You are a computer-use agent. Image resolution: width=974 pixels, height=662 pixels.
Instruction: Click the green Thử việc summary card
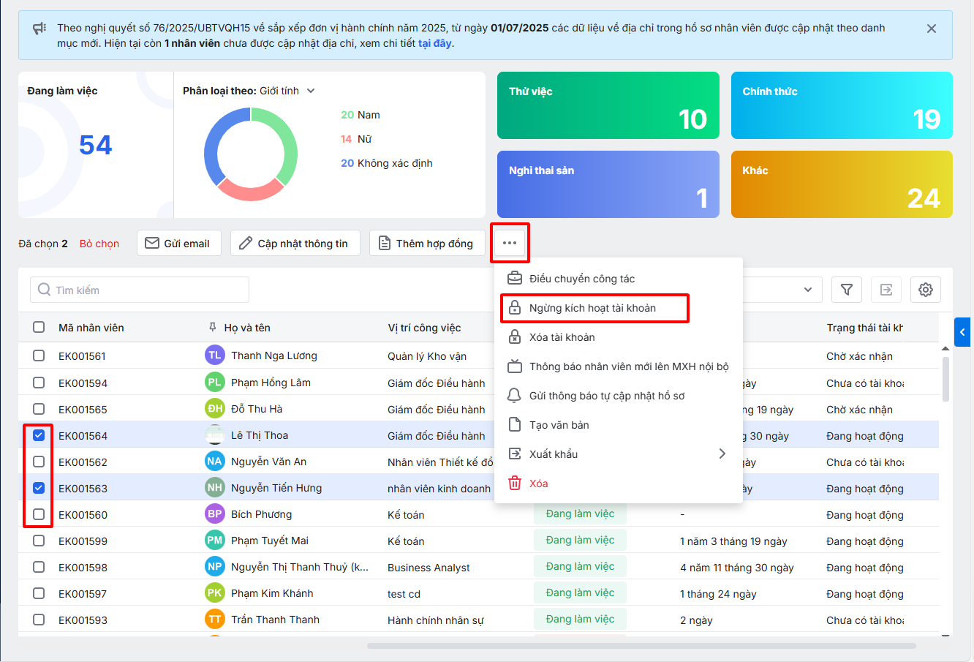tap(608, 105)
